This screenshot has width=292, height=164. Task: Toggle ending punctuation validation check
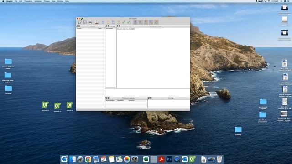tap(146, 22)
